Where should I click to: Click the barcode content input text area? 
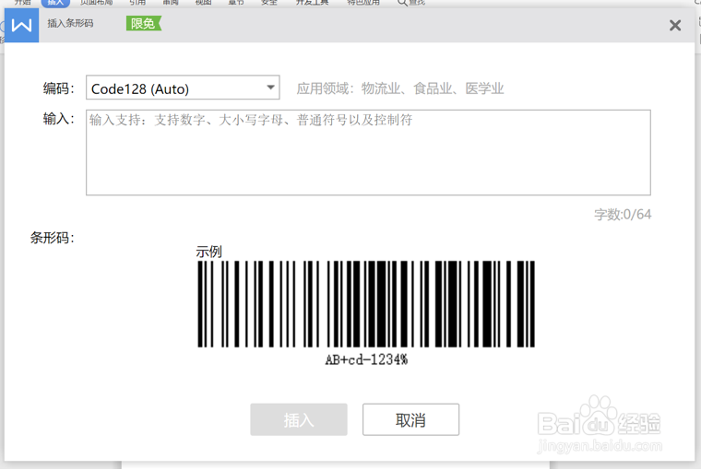coord(368,152)
